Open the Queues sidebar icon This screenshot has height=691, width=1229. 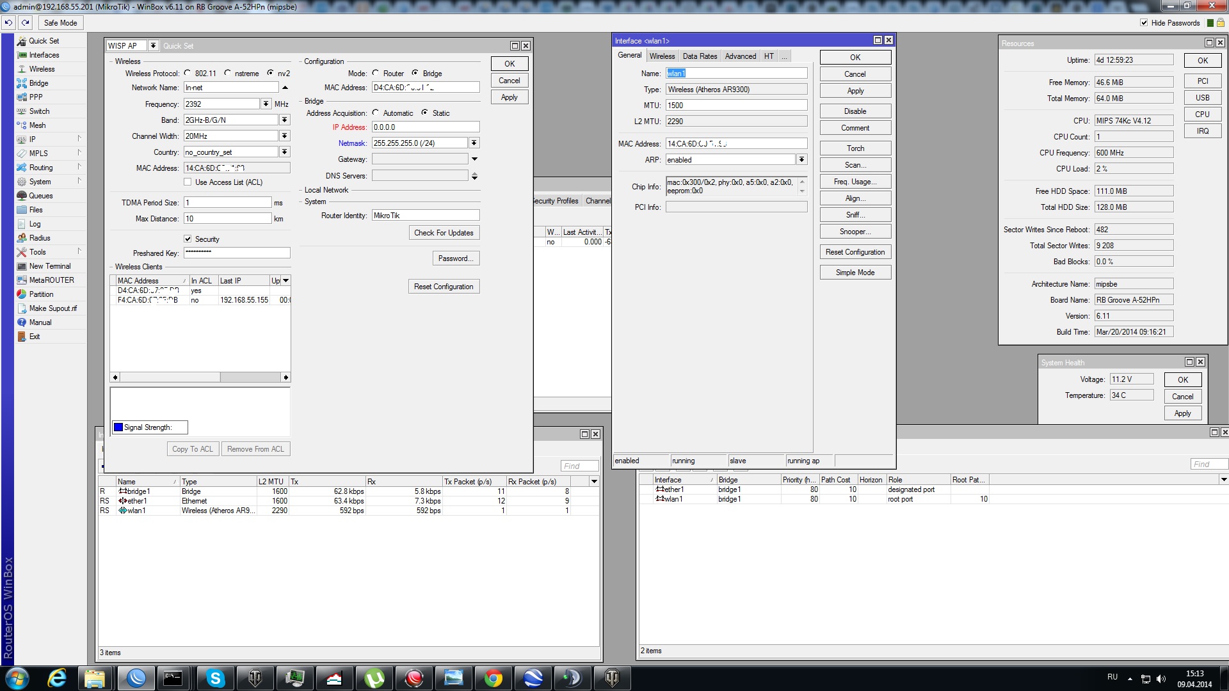(22, 196)
